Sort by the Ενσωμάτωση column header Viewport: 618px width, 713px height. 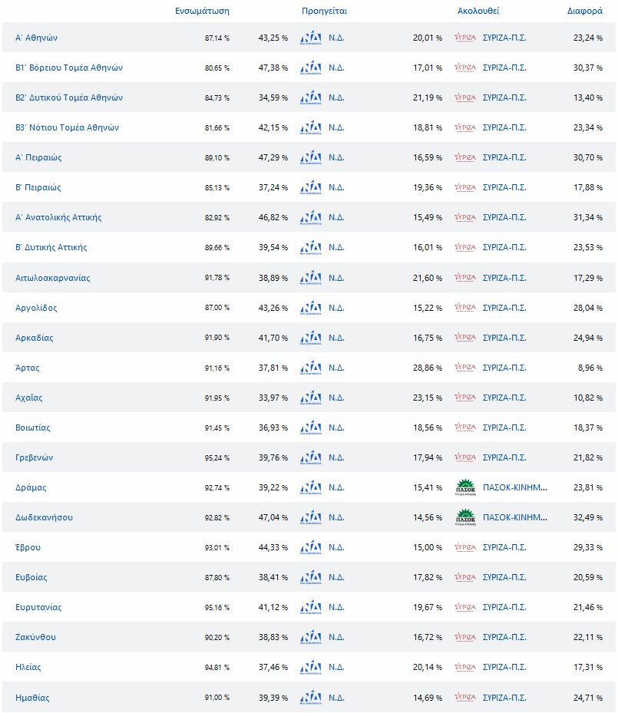(202, 11)
